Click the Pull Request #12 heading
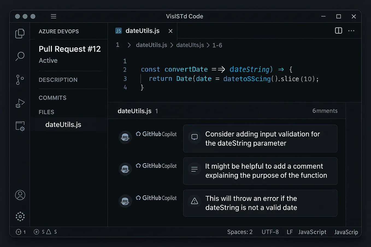371x247 pixels. tap(69, 49)
